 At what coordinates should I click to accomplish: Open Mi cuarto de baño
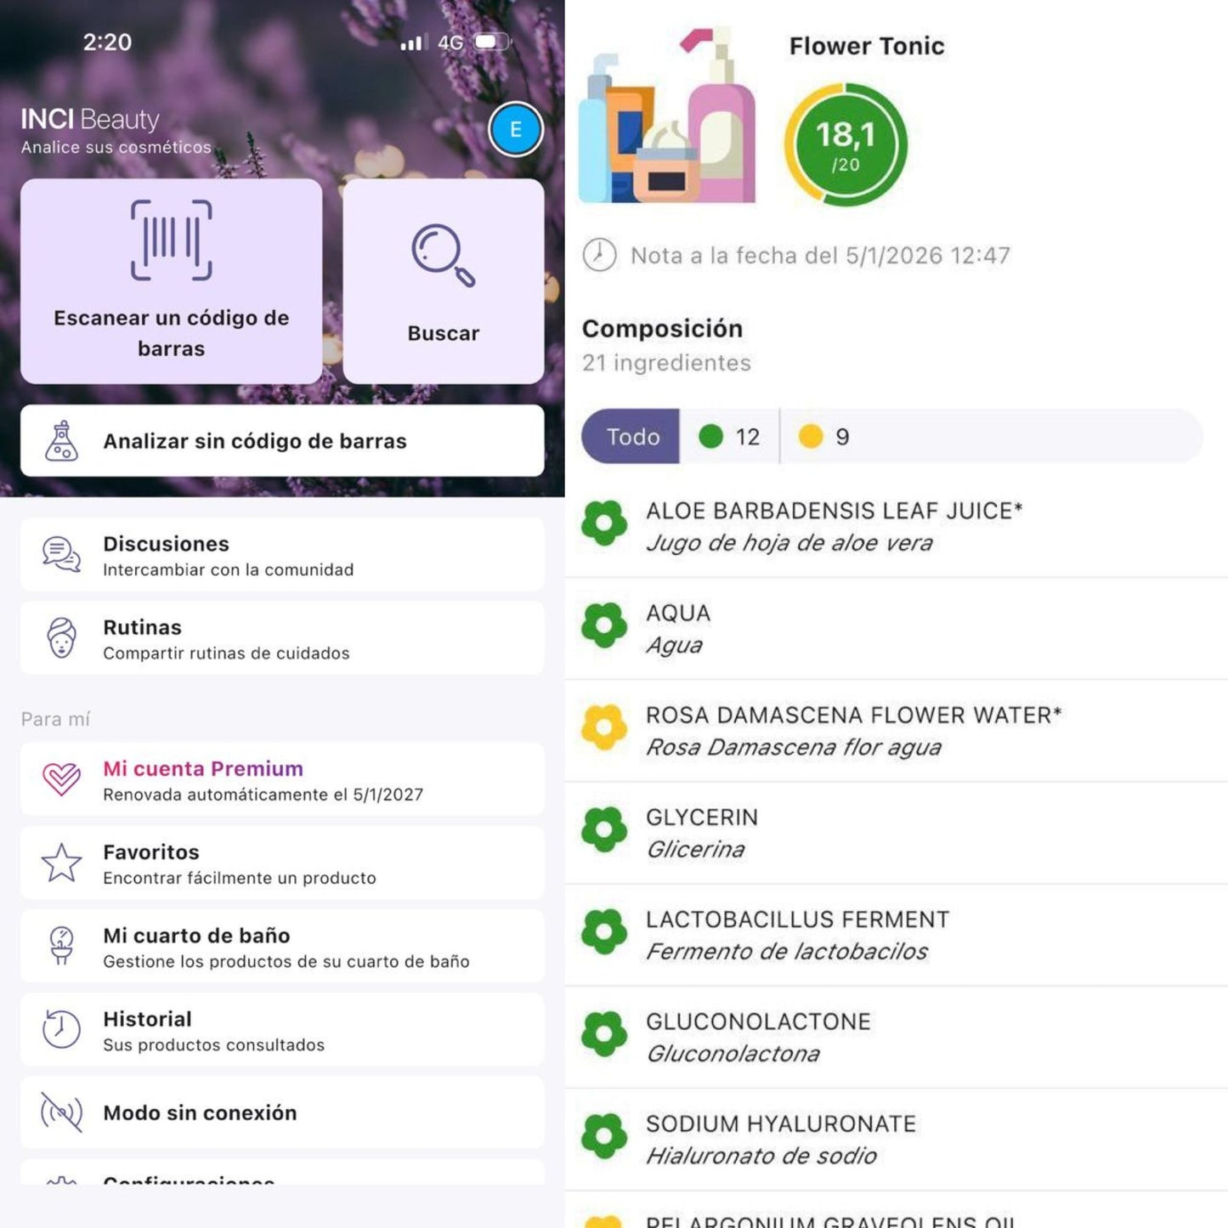282,947
